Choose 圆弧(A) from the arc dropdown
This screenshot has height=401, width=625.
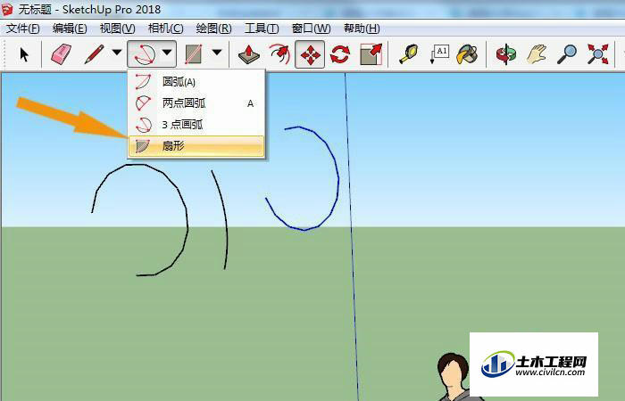(x=196, y=82)
